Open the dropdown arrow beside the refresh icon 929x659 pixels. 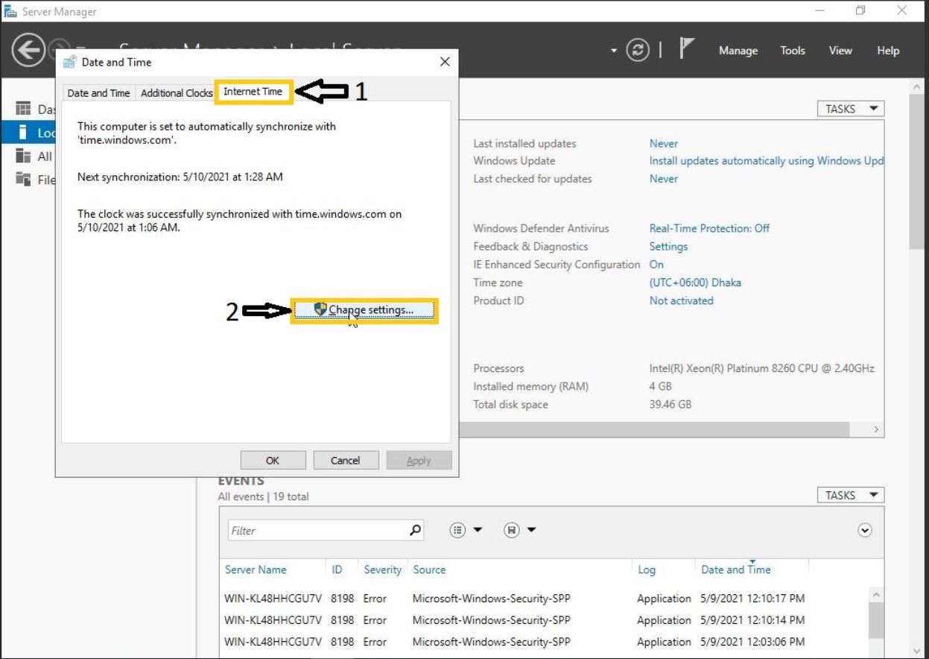coord(614,51)
